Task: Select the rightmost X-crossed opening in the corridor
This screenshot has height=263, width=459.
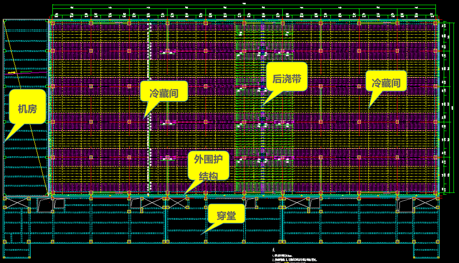Action: (x=425, y=202)
